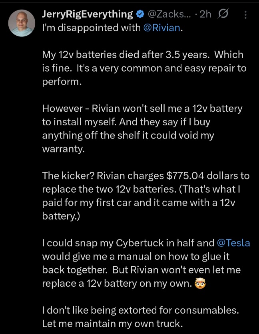
Task: Click the blue verified badge
Action: (x=140, y=15)
